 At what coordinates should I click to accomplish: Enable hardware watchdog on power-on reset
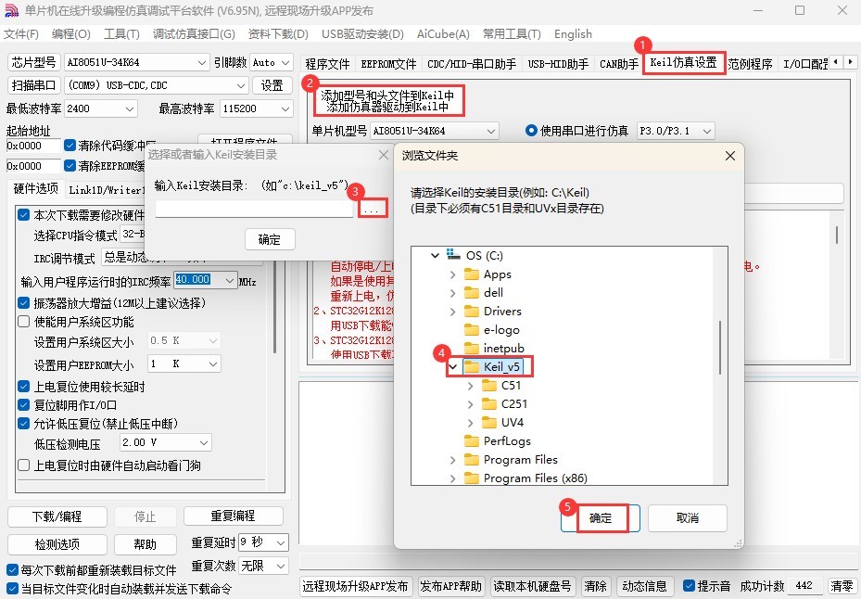pyautogui.click(x=23, y=465)
